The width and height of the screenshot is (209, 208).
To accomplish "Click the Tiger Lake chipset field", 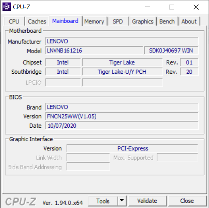I will [x=122, y=62].
